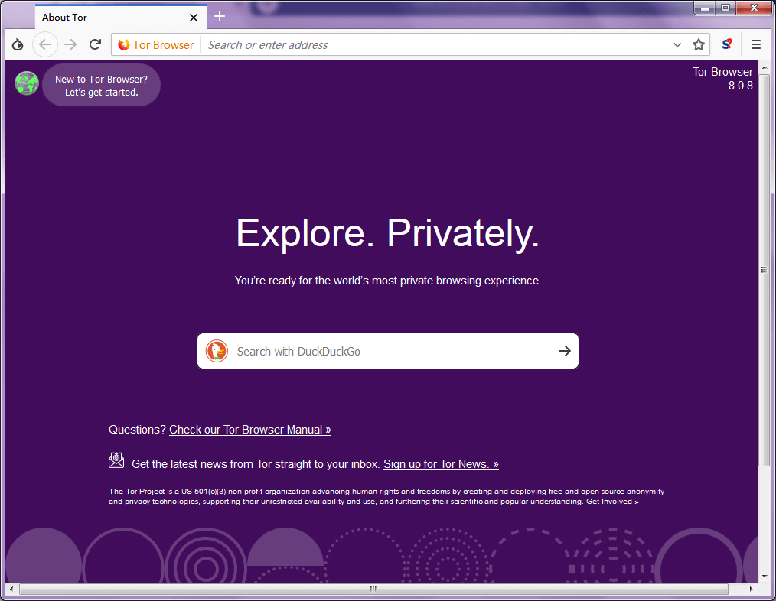Open a new tab with plus button
The width and height of the screenshot is (776, 601).
pos(220,17)
